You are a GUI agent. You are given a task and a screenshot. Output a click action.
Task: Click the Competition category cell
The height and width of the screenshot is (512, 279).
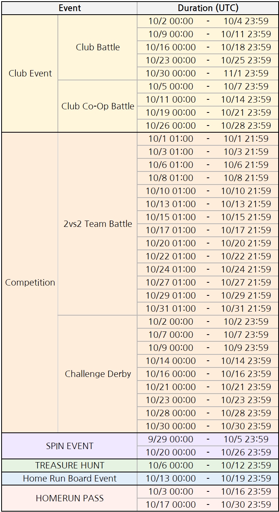coord(30,282)
